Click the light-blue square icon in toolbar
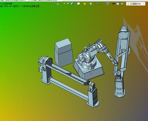Screen dimensions: 148x121 point(118,4)
